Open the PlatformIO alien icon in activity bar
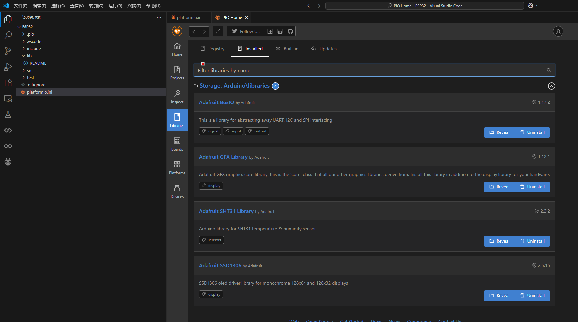 (8, 162)
